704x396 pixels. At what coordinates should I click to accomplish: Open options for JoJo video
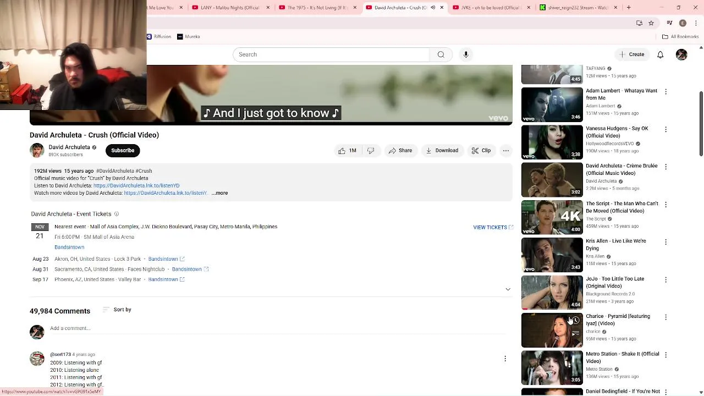pos(665,280)
